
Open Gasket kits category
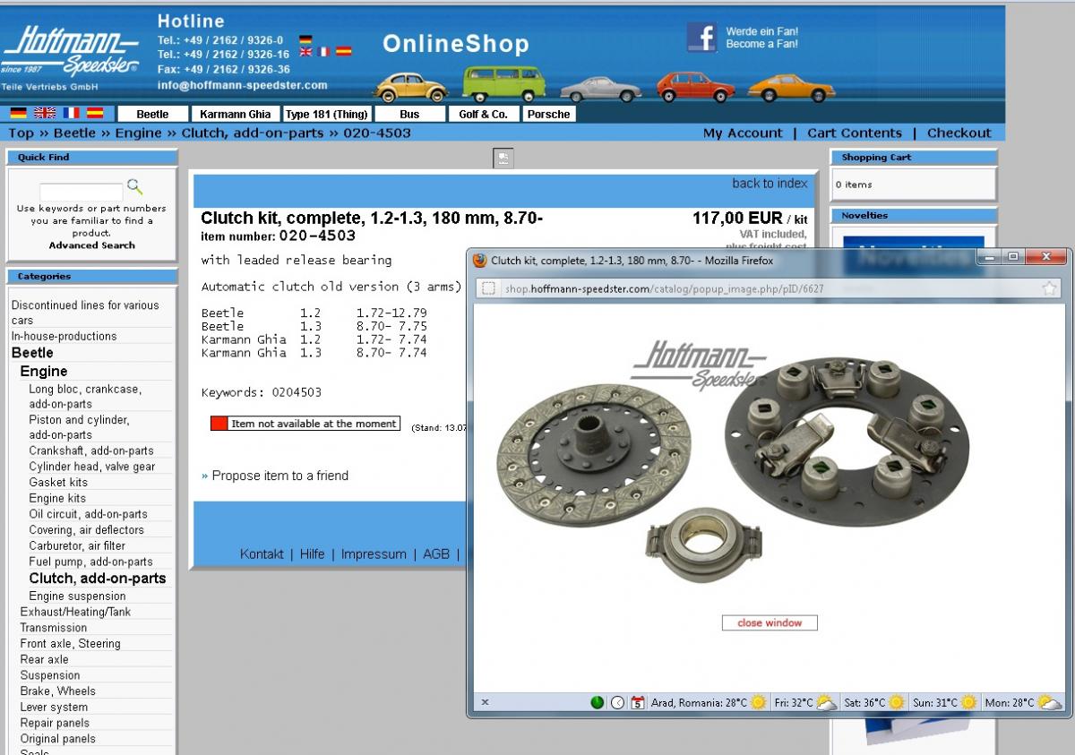click(58, 482)
